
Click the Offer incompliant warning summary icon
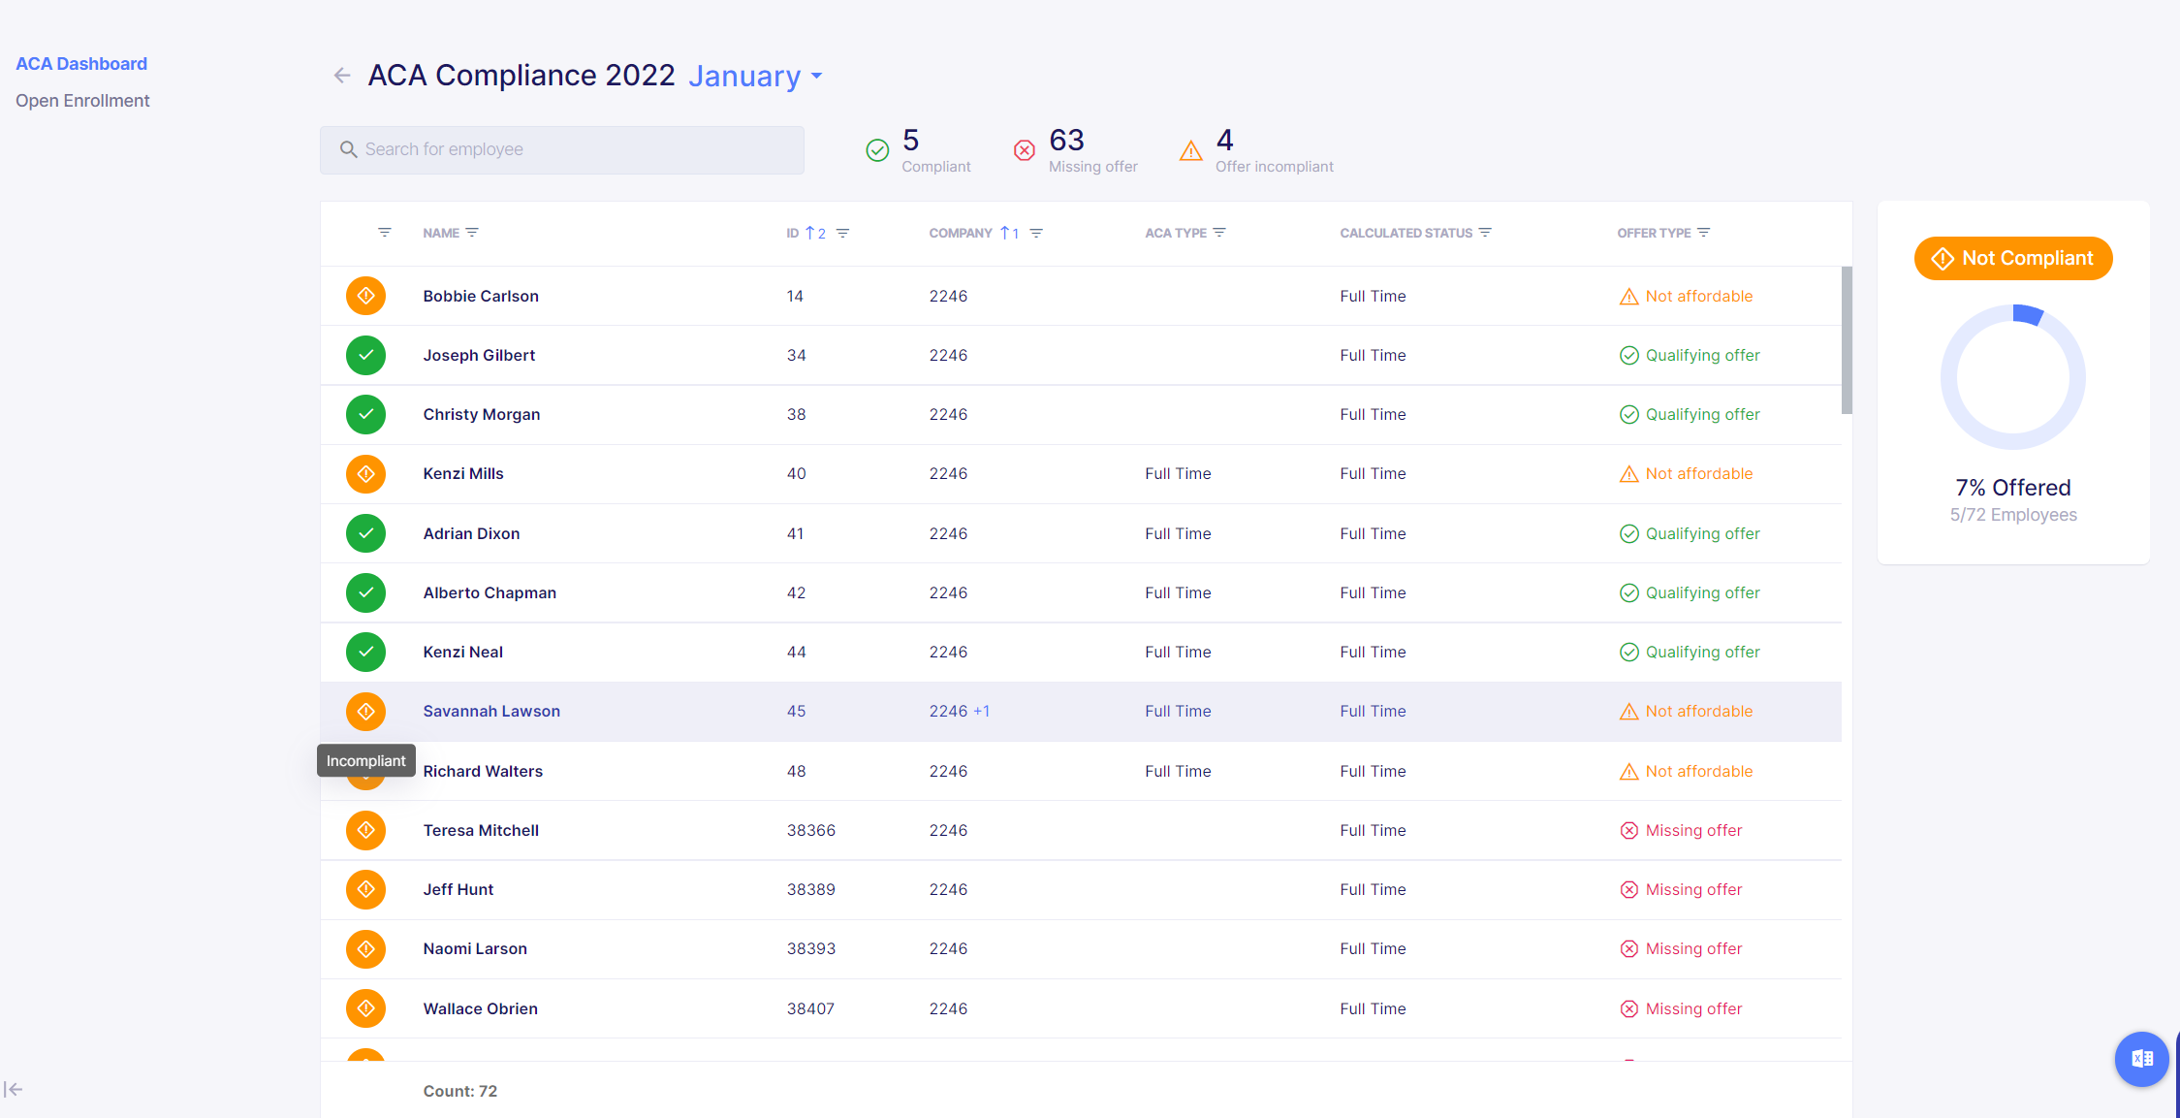point(1191,150)
